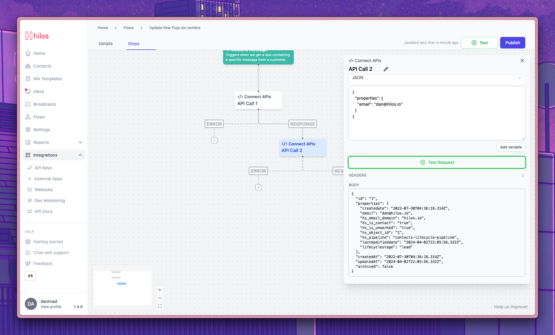Collapse the Integrations sidebar section

click(80, 155)
